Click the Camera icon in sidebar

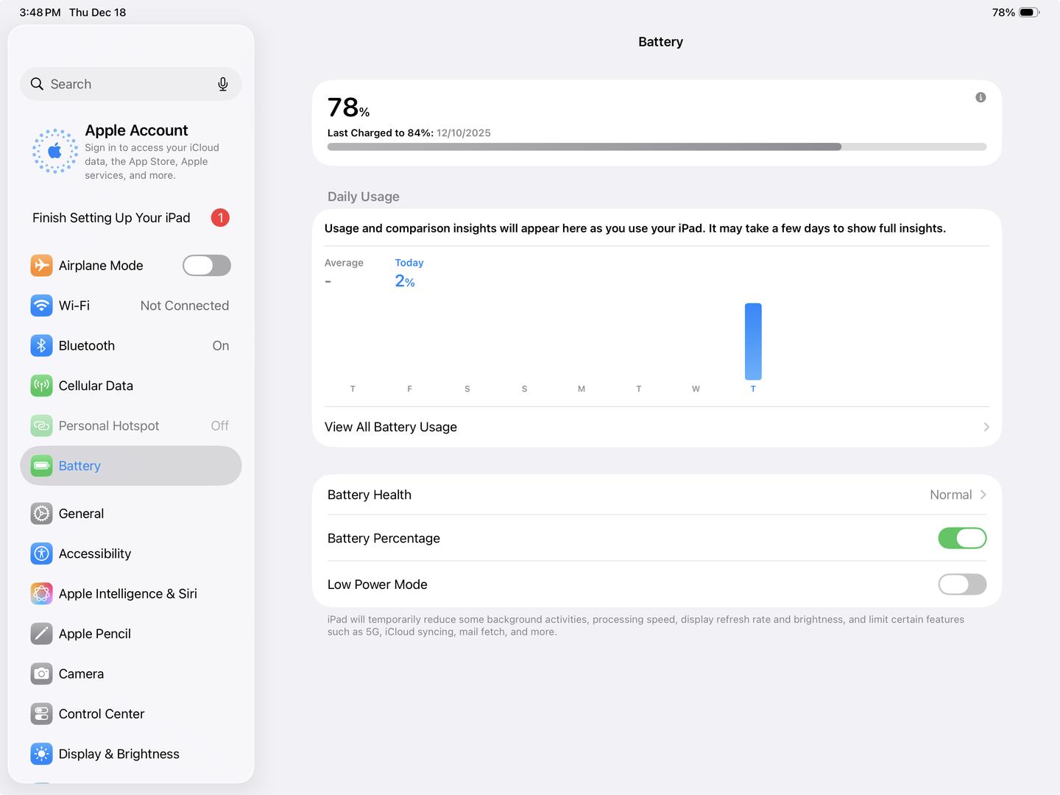click(x=41, y=674)
